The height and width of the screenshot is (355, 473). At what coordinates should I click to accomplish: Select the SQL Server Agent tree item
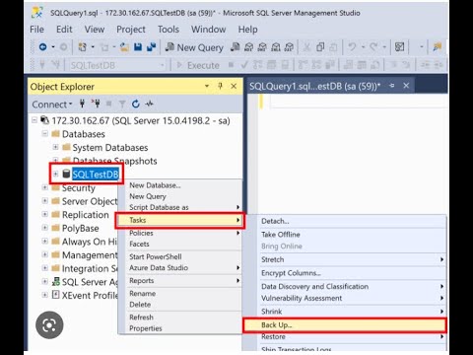pos(90,282)
